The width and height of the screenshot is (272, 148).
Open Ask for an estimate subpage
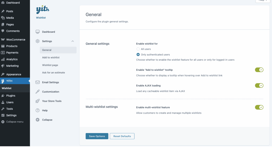click(x=53, y=73)
